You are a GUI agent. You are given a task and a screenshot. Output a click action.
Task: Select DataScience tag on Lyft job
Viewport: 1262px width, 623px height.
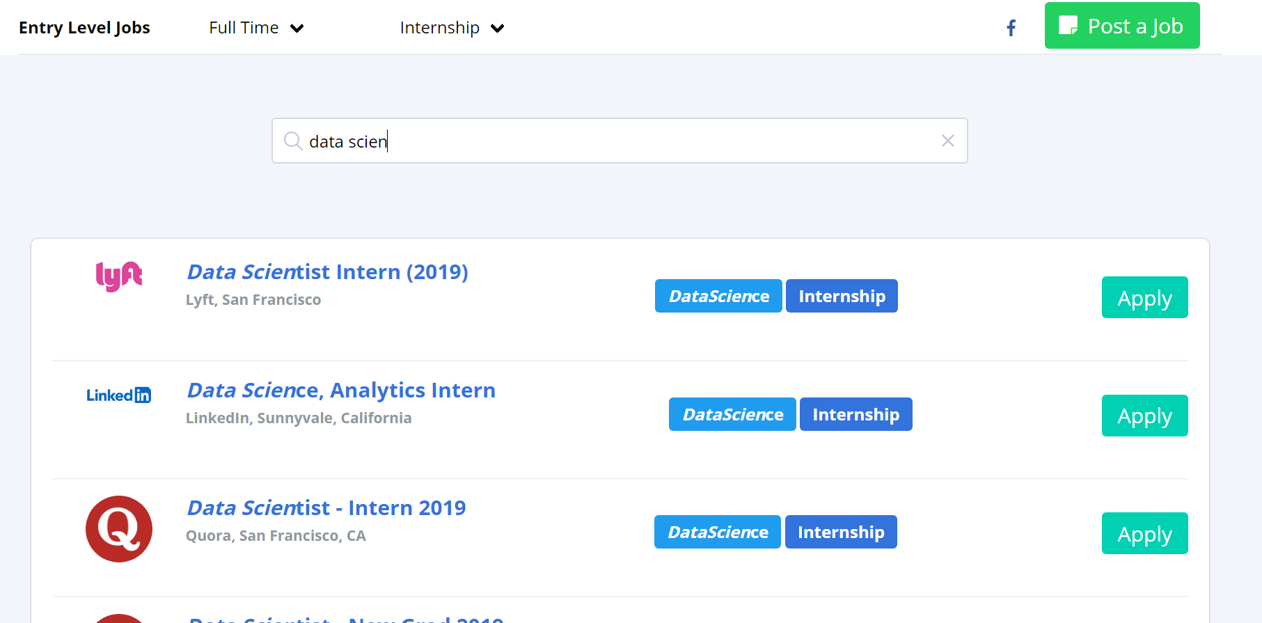pos(718,297)
